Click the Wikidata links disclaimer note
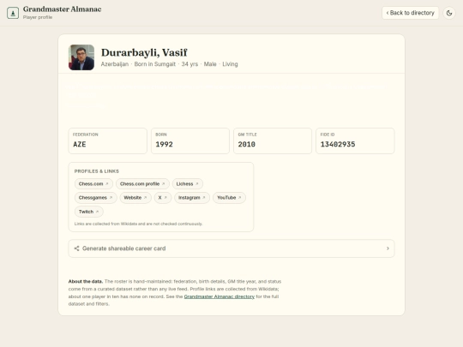The width and height of the screenshot is (463, 347). tap(139, 224)
